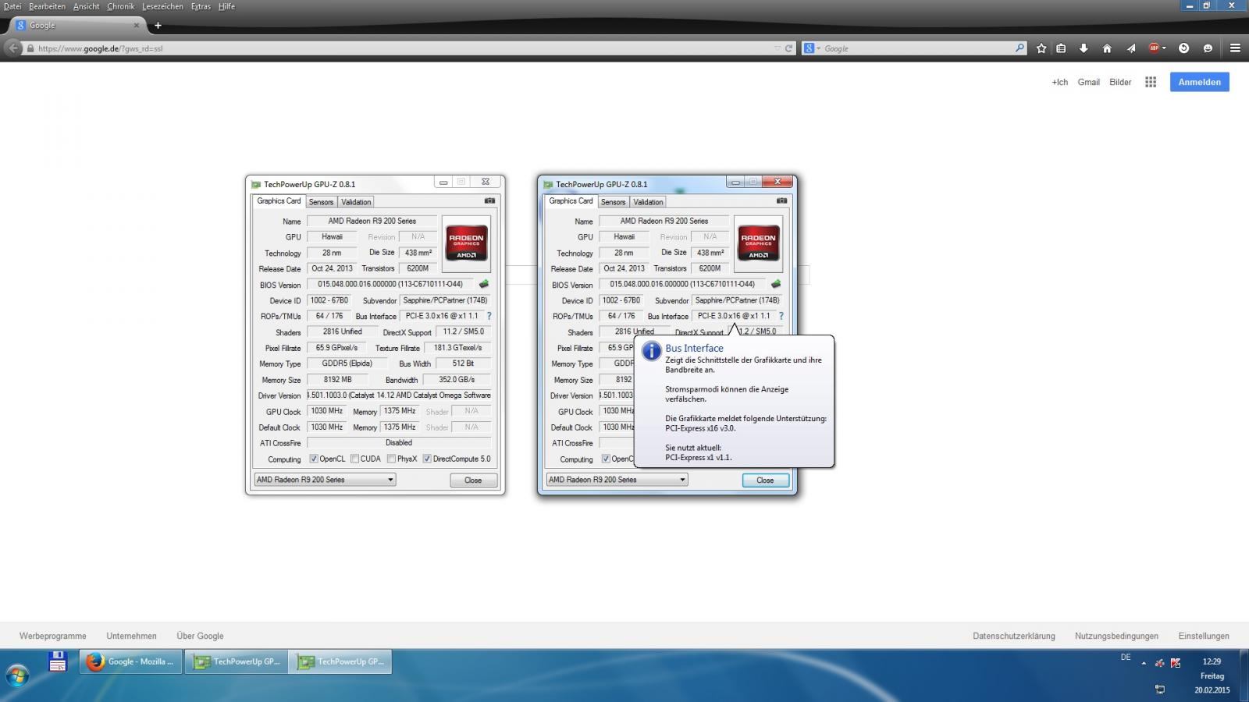Click the Radeon Graphics logo in right GPU-Z window

click(x=758, y=243)
